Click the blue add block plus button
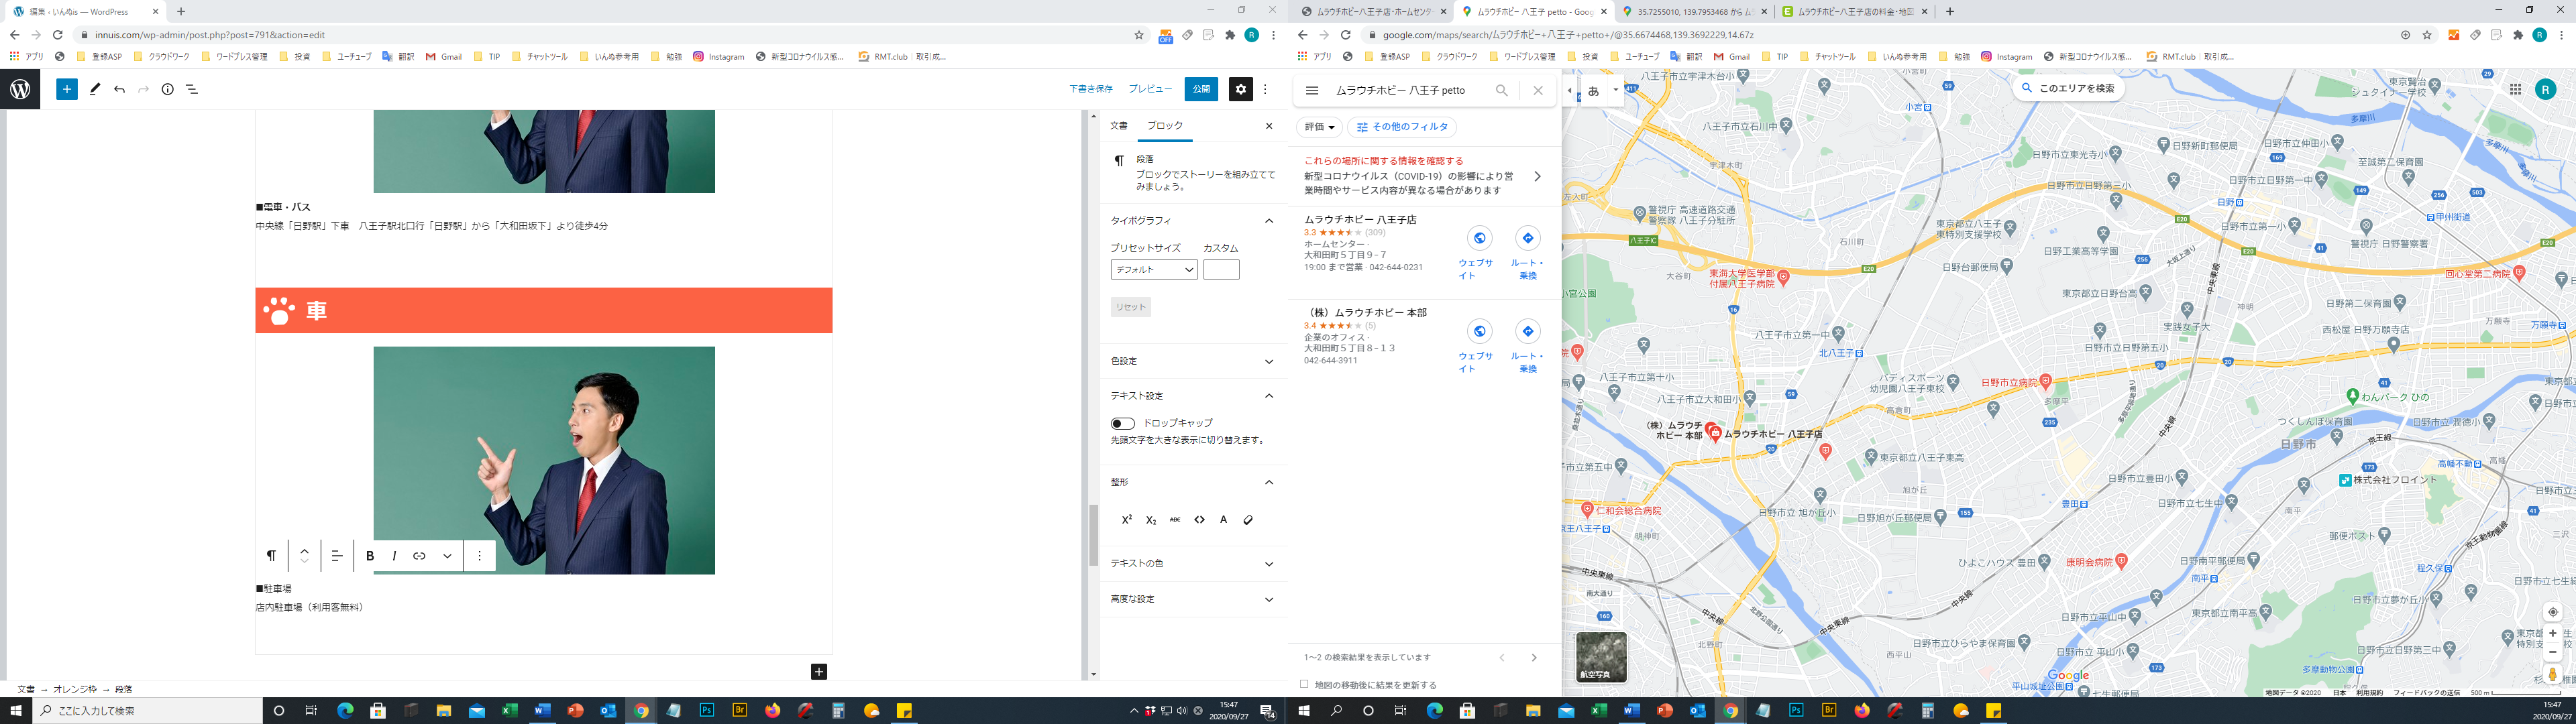Viewport: 2576px width, 724px height. point(67,89)
